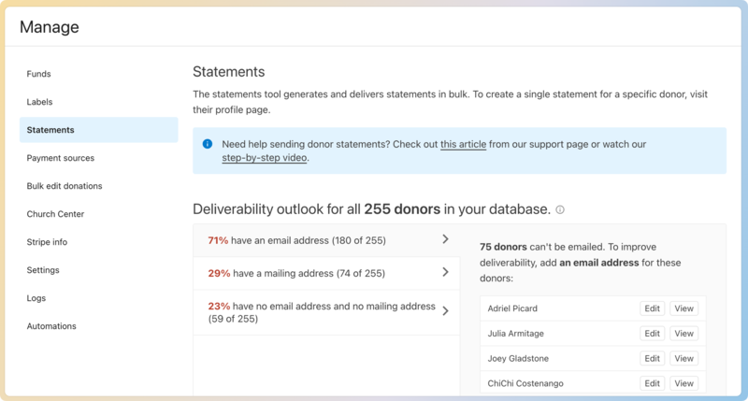
Task: Expand the 71% email address row chevron
Action: click(446, 240)
